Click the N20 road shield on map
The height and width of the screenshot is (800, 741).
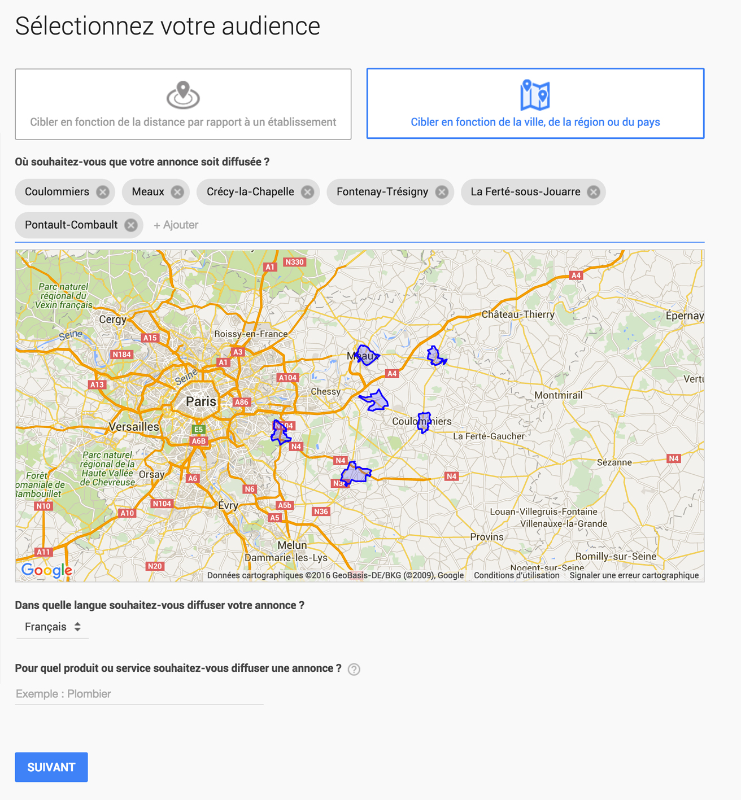[154, 566]
